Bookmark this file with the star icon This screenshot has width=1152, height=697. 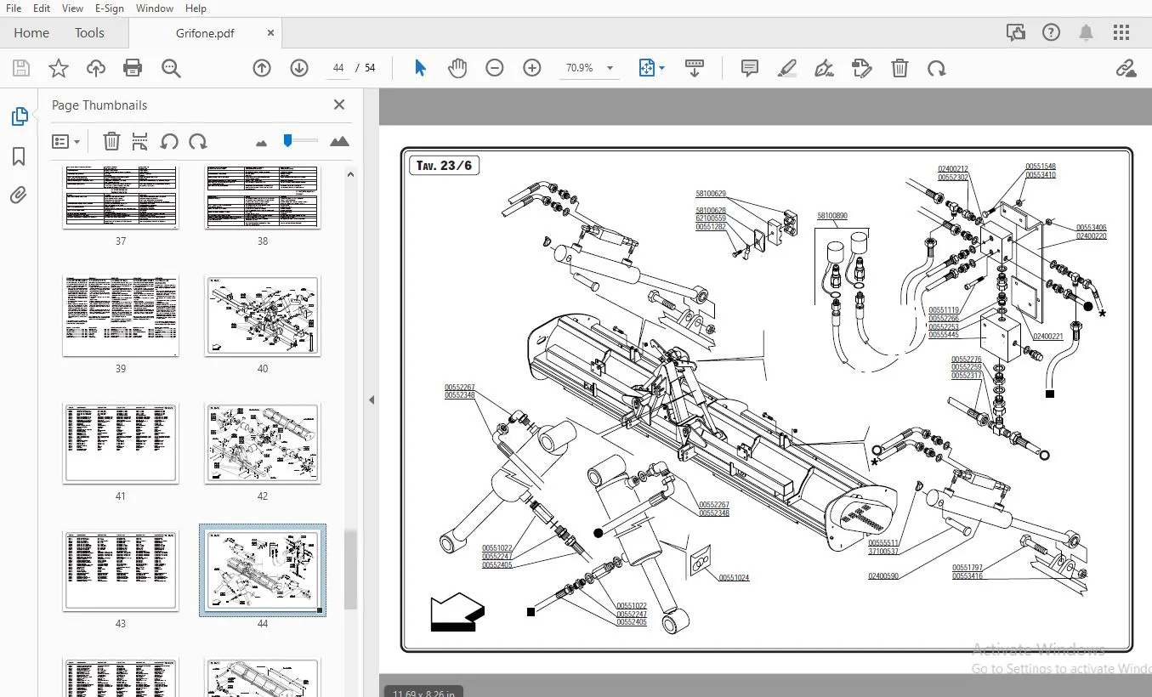tap(59, 69)
